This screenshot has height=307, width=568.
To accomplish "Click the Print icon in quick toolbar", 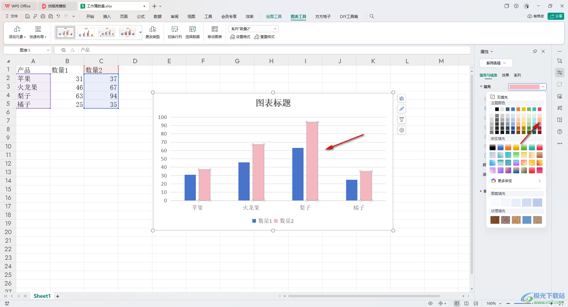I will [43, 17].
